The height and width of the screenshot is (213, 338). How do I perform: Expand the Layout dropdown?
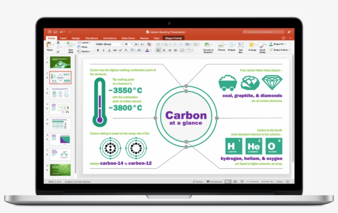(x=84, y=43)
